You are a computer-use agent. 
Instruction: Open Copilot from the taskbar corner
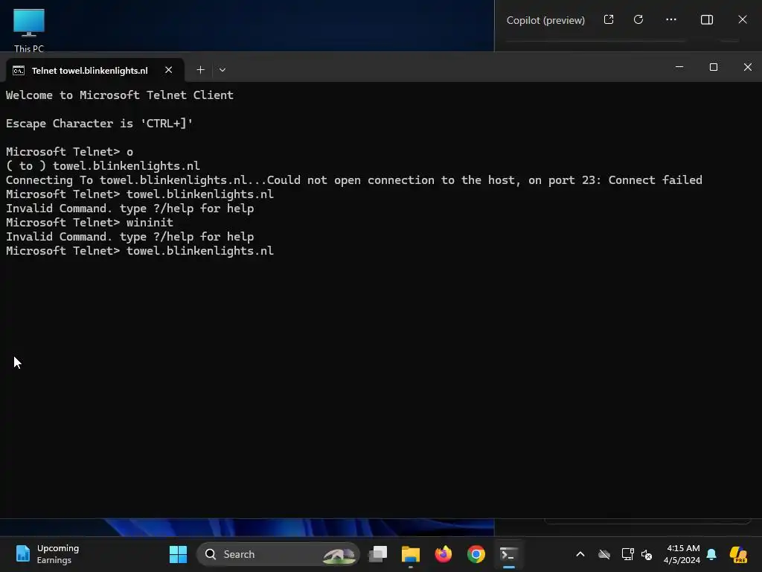click(x=737, y=554)
